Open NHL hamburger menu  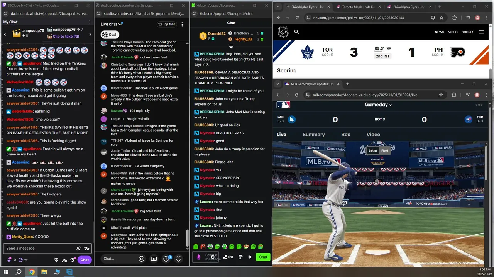481,32
